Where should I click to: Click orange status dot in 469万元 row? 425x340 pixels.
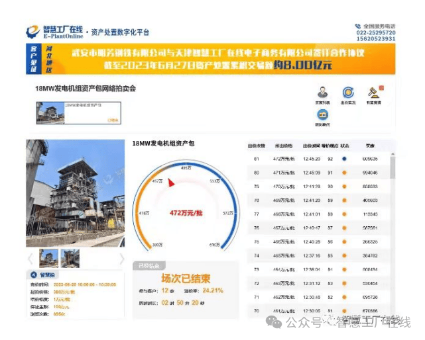[x=344, y=200]
